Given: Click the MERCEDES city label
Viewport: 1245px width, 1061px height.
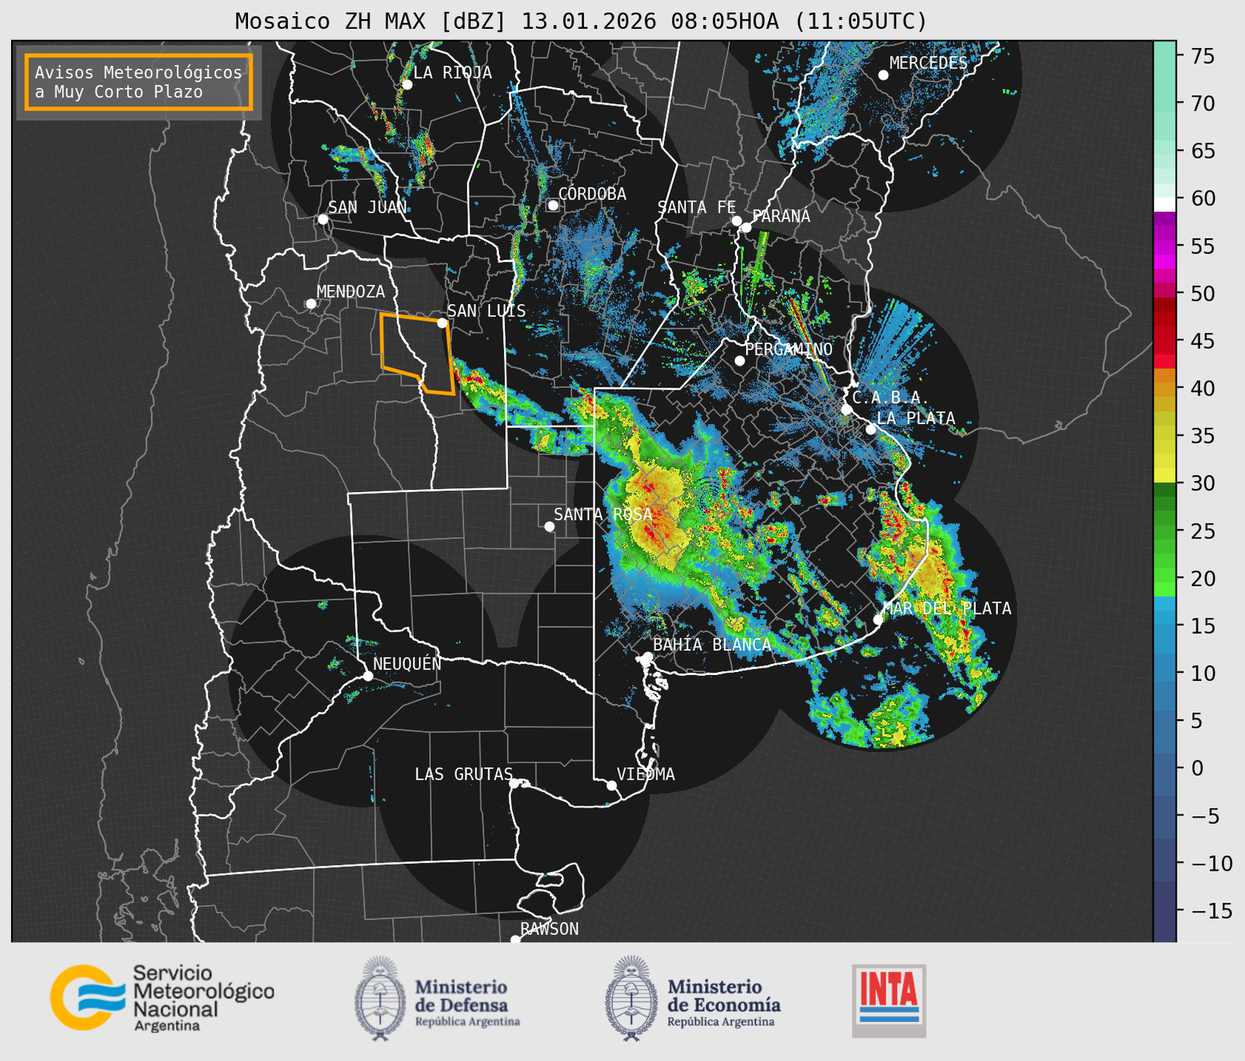Looking at the screenshot, I should coord(928,63).
